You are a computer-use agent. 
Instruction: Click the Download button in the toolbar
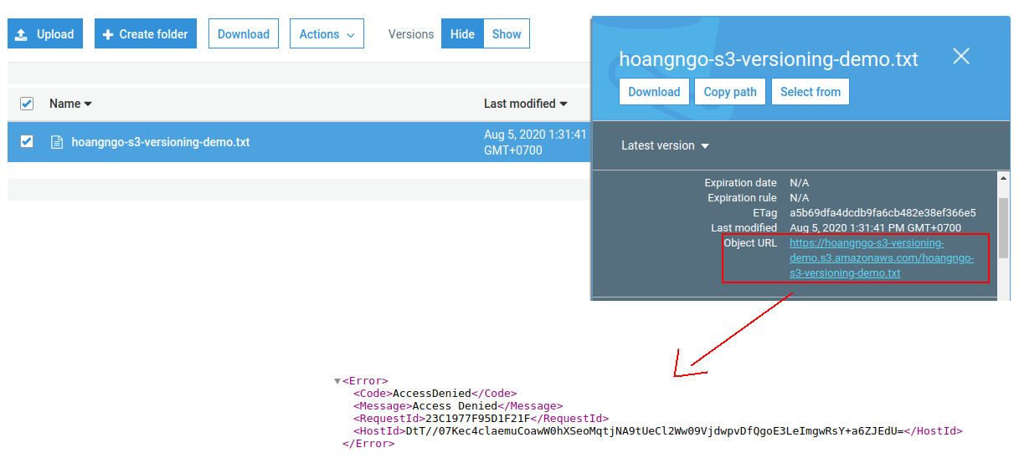tap(244, 34)
